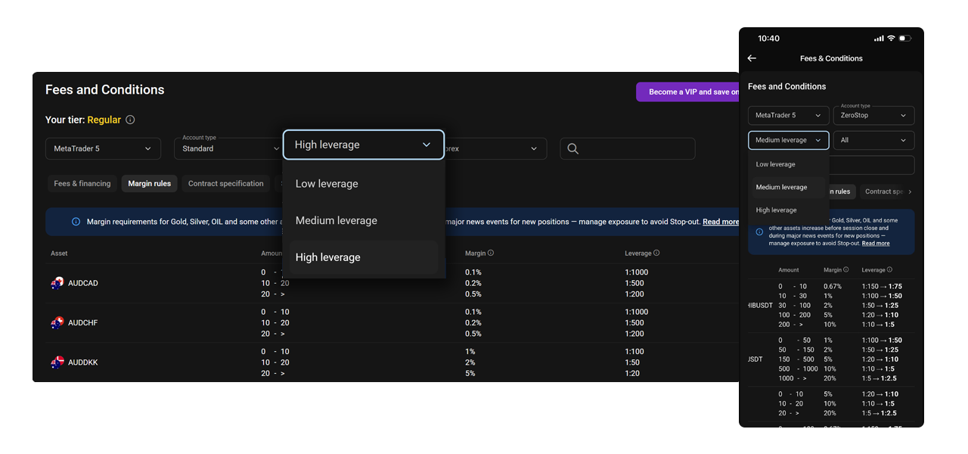The width and height of the screenshot is (968, 454).
Task: Click the desktop Fees and Conditions heading
Action: (x=105, y=90)
